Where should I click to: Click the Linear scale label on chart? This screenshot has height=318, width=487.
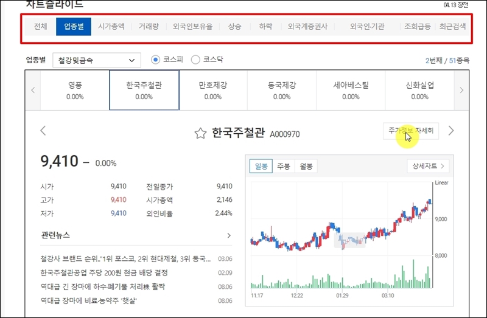pyautogui.click(x=441, y=183)
